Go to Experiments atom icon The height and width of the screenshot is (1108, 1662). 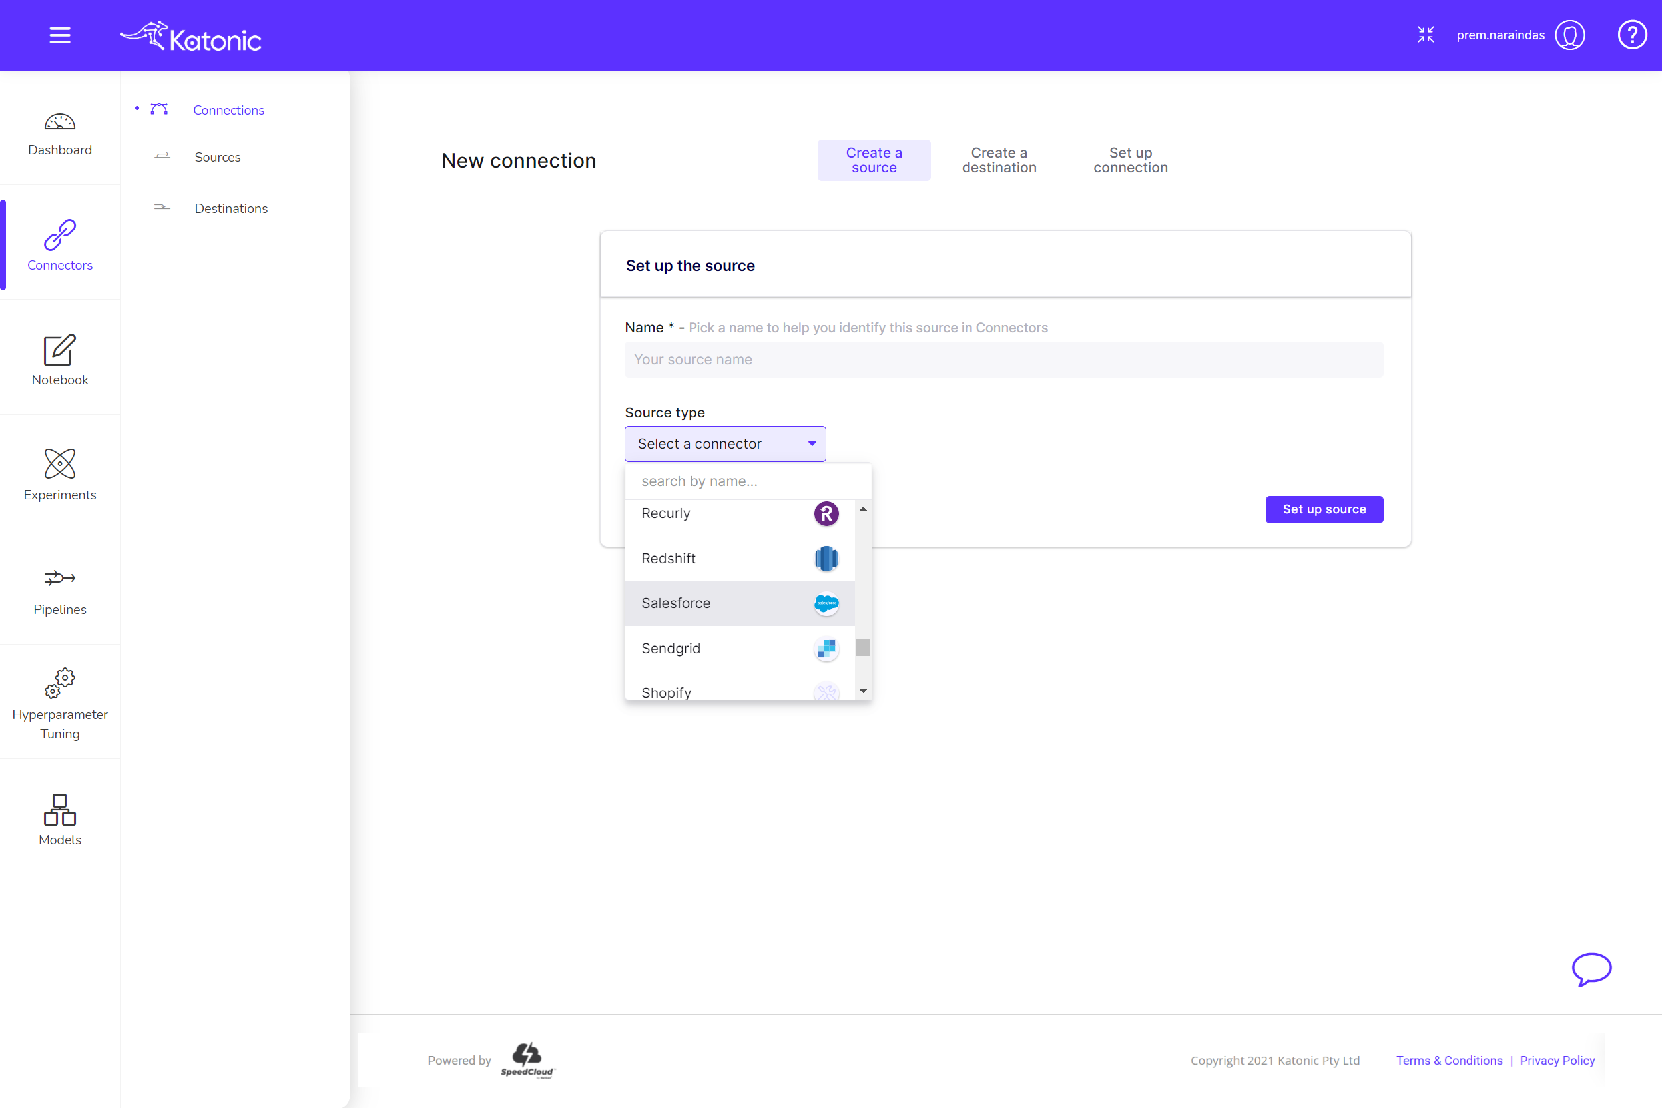tap(59, 463)
